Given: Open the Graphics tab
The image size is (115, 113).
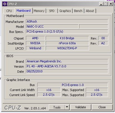Looking at the screenshot, I should point(65,11).
